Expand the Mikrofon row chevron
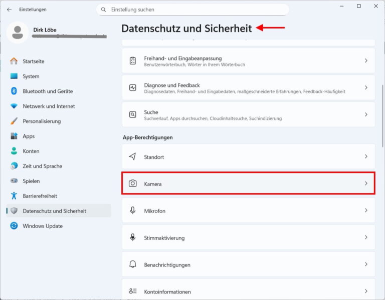This screenshot has width=385, height=300. (366, 210)
